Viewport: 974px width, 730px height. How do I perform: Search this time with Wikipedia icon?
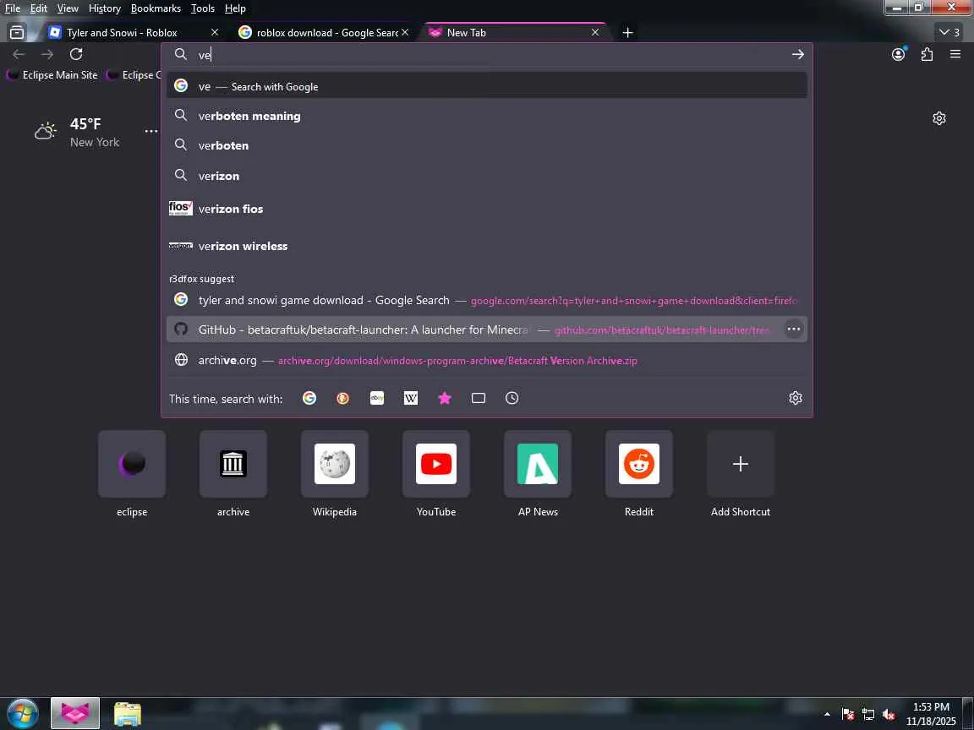pos(411,398)
